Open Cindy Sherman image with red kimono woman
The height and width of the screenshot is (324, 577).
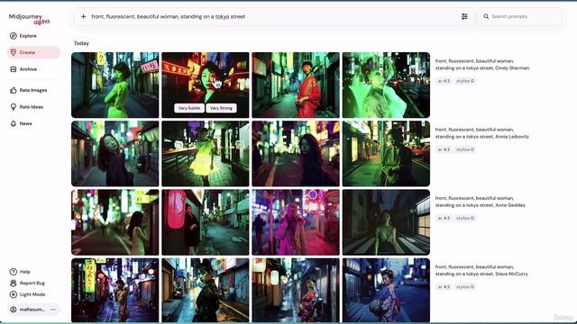296,85
